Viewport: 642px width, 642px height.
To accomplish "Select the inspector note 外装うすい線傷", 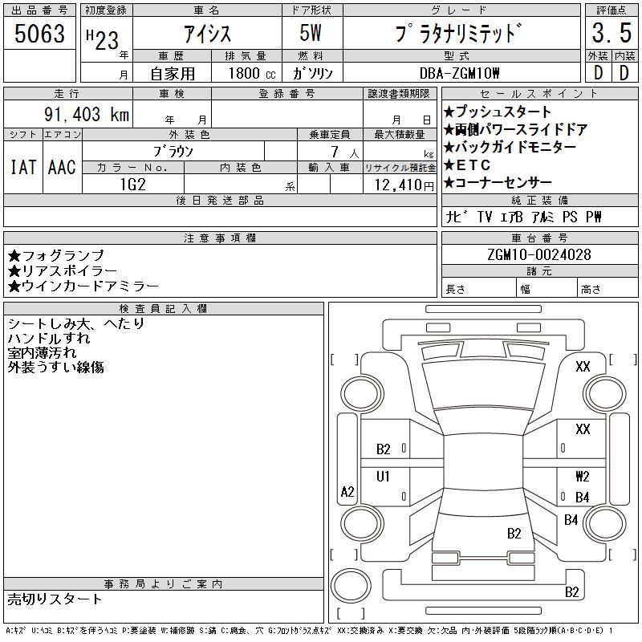I will tap(55, 367).
